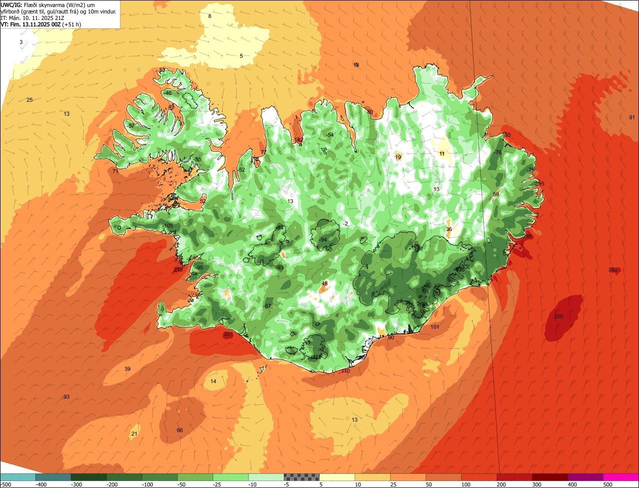
Task: Click the map value '-46' in the Westfjords
Action: pos(168,93)
